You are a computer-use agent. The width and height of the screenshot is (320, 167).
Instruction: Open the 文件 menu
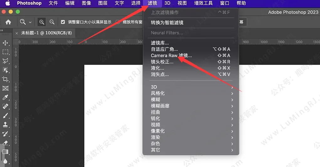coord(53,3)
